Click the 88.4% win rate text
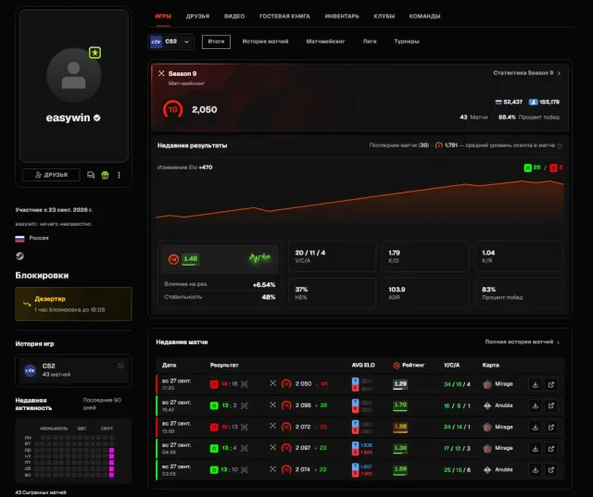 coord(507,117)
